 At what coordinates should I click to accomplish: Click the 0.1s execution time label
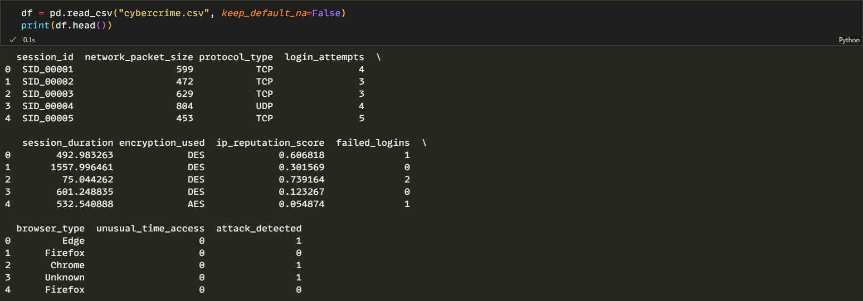(x=28, y=40)
